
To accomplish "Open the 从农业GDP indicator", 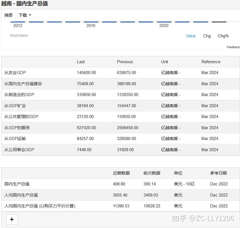I will click(15, 73).
